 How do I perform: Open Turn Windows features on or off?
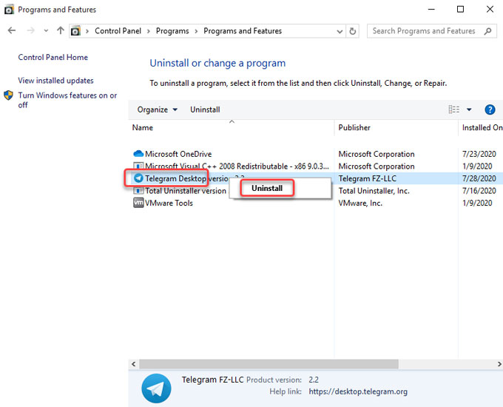tap(67, 100)
